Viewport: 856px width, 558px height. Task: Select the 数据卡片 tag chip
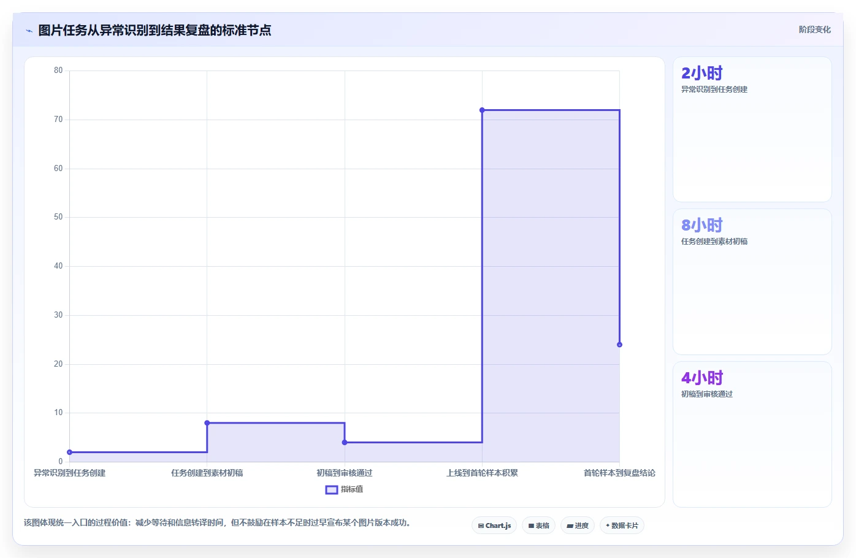tap(622, 526)
